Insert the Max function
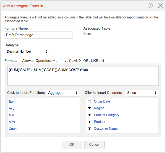This screenshot has height=153, width=166. tap(12, 122)
